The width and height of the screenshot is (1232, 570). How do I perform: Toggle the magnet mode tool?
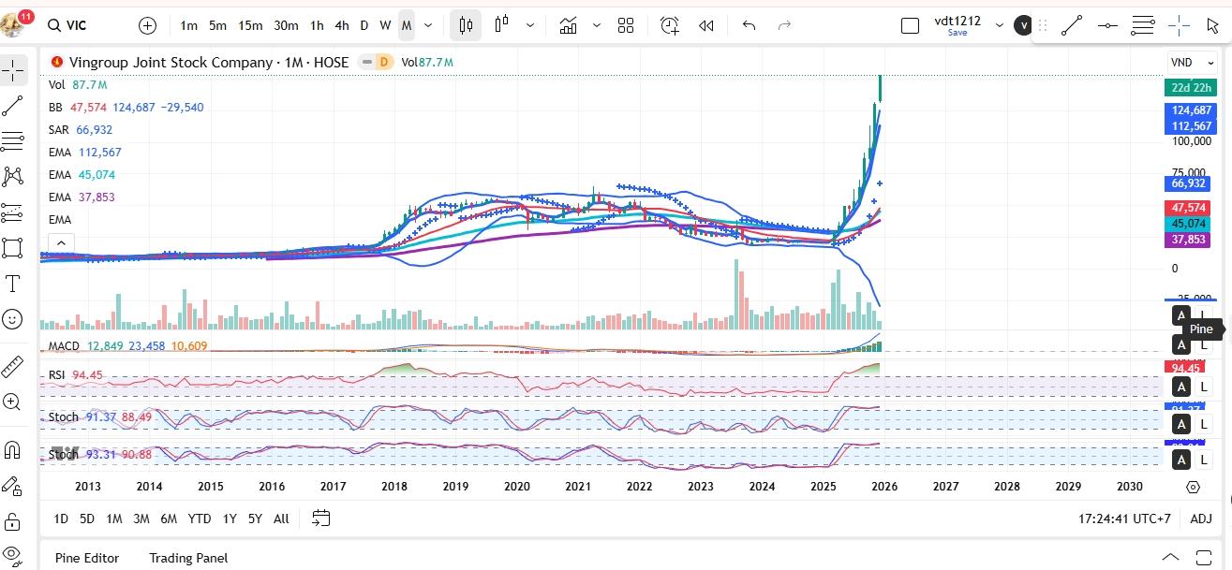[13, 450]
